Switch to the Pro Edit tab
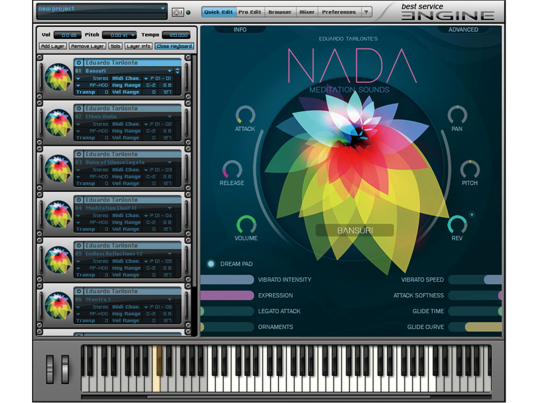The height and width of the screenshot is (403, 538). pos(250,12)
